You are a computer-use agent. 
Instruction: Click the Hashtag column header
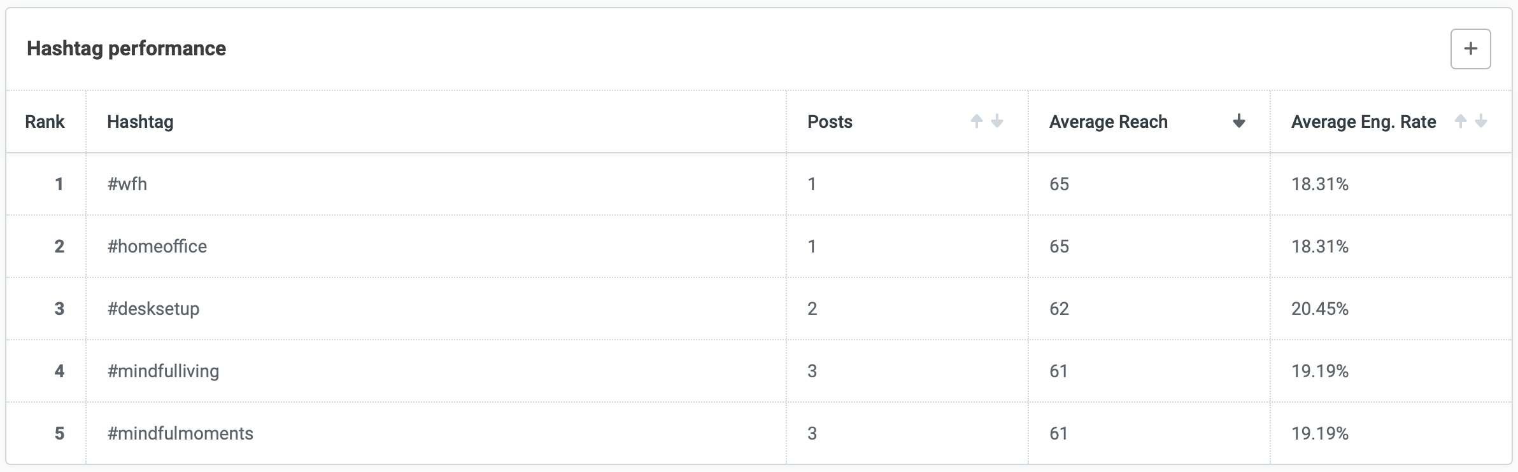pyautogui.click(x=141, y=121)
